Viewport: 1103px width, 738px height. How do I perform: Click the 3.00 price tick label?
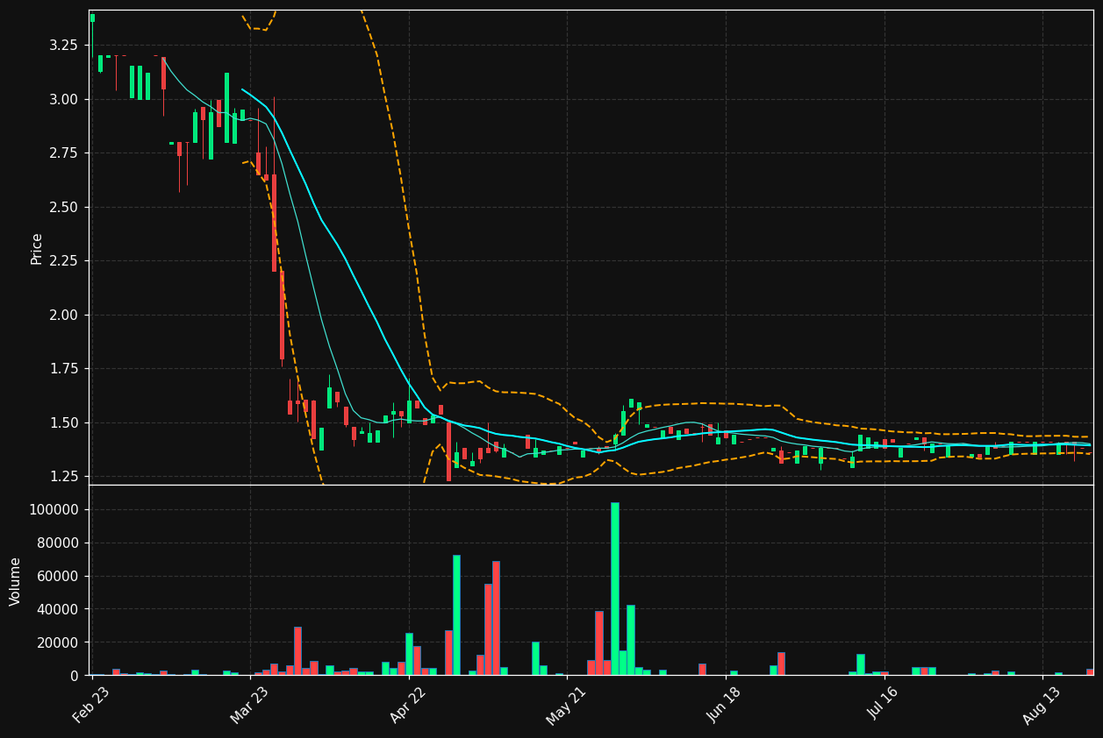click(63, 99)
